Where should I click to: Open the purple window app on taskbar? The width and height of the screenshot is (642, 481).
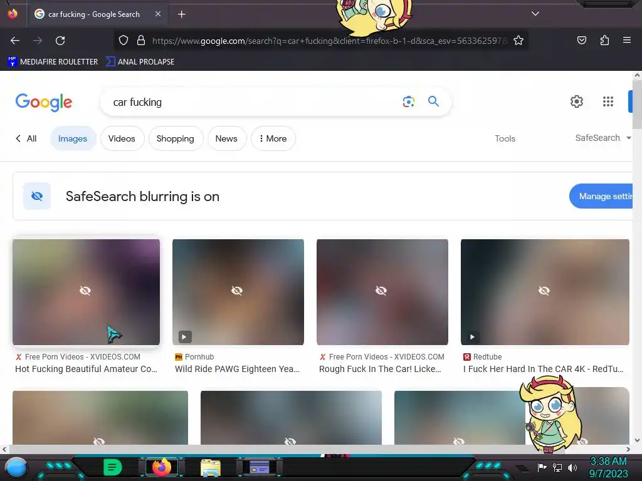click(259, 467)
